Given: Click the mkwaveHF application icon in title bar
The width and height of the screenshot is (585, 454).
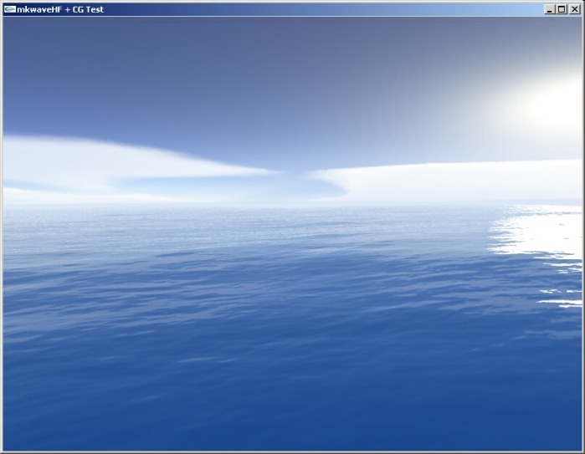Looking at the screenshot, I should point(10,9).
